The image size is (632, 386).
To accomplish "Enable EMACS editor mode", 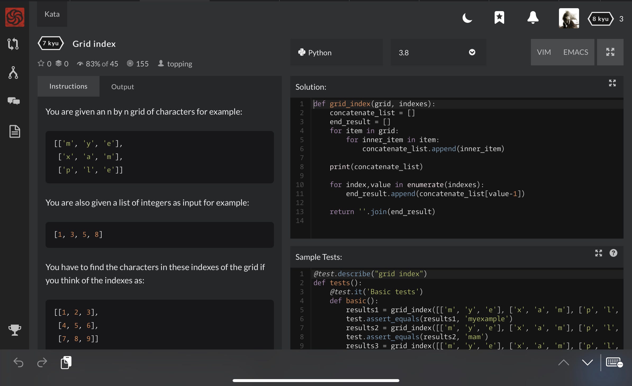I will 575,52.
